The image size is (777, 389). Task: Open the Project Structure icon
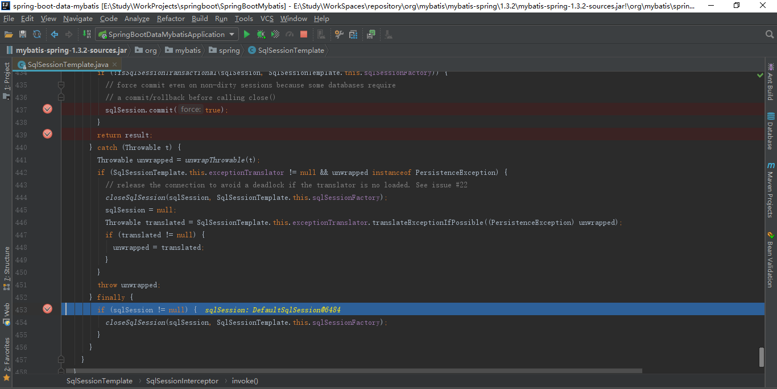353,35
